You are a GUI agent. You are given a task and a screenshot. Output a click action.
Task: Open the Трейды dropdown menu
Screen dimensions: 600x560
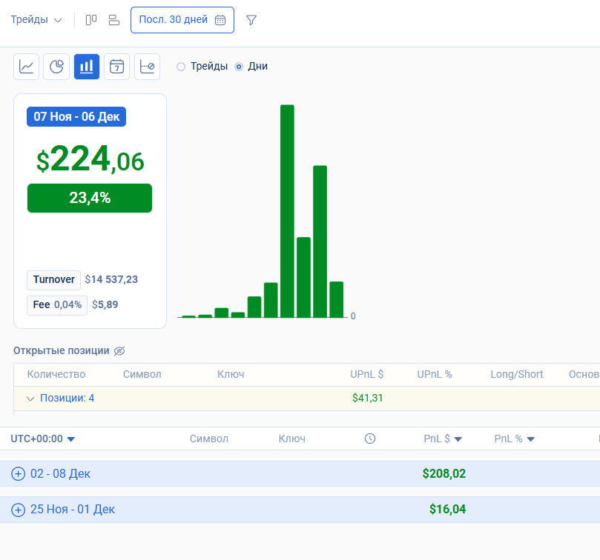[x=36, y=20]
